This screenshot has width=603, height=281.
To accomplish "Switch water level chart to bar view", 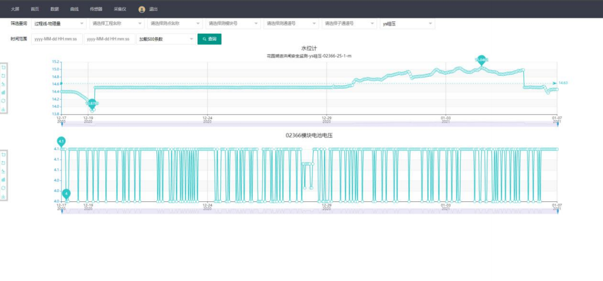I will click(x=4, y=92).
